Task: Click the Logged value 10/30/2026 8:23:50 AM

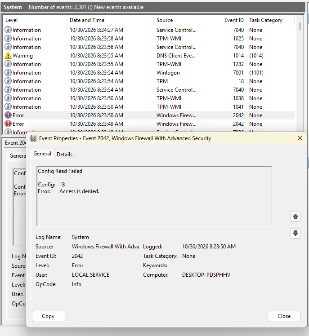Action: click(209, 247)
